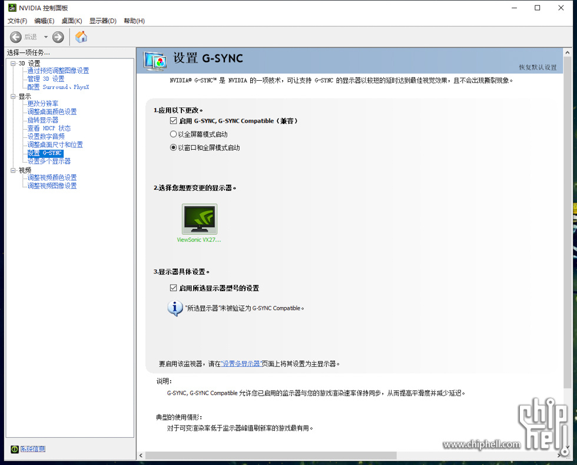This screenshot has height=465, width=577.
Task: Click the NVIDIA control panel title icon
Action: coord(12,8)
